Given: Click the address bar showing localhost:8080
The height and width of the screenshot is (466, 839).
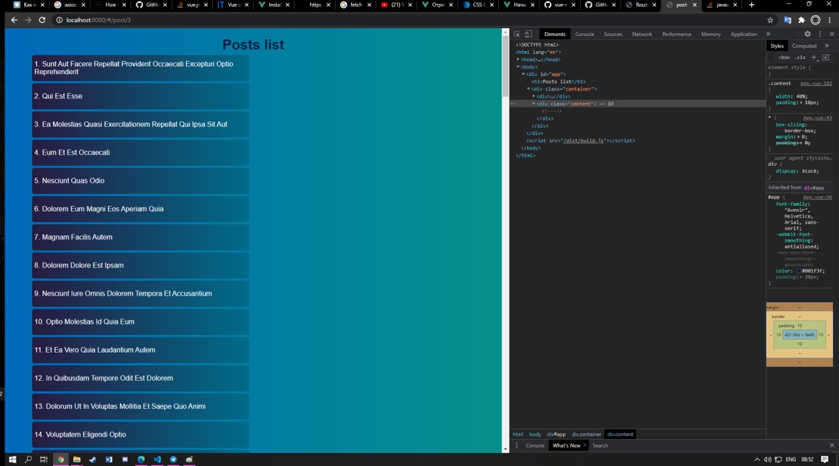Looking at the screenshot, I should pos(410,20).
